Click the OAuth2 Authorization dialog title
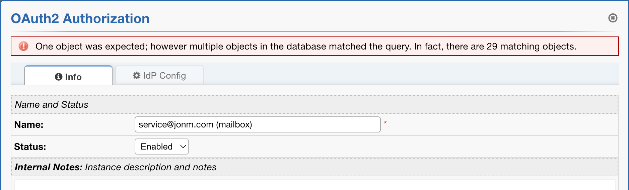This screenshot has width=629, height=190. pyautogui.click(x=80, y=18)
